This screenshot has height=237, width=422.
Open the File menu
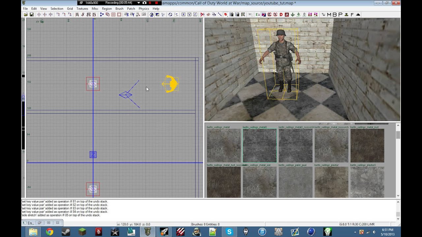25,9
